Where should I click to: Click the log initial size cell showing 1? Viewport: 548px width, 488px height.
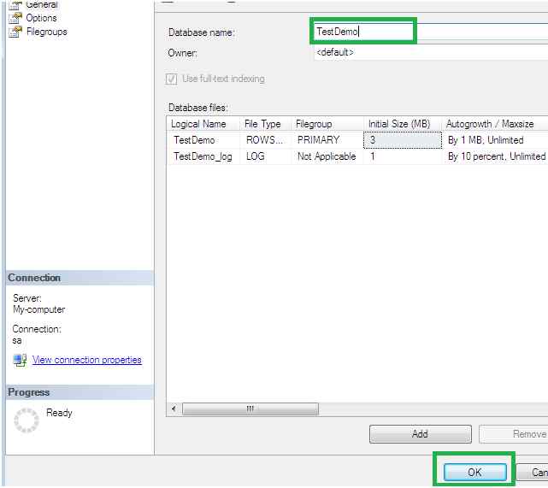(x=403, y=156)
